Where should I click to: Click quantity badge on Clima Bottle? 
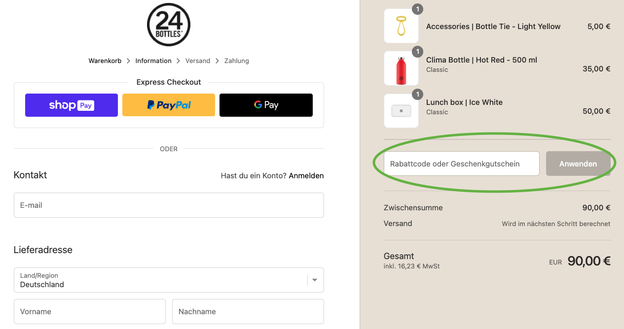tap(417, 52)
